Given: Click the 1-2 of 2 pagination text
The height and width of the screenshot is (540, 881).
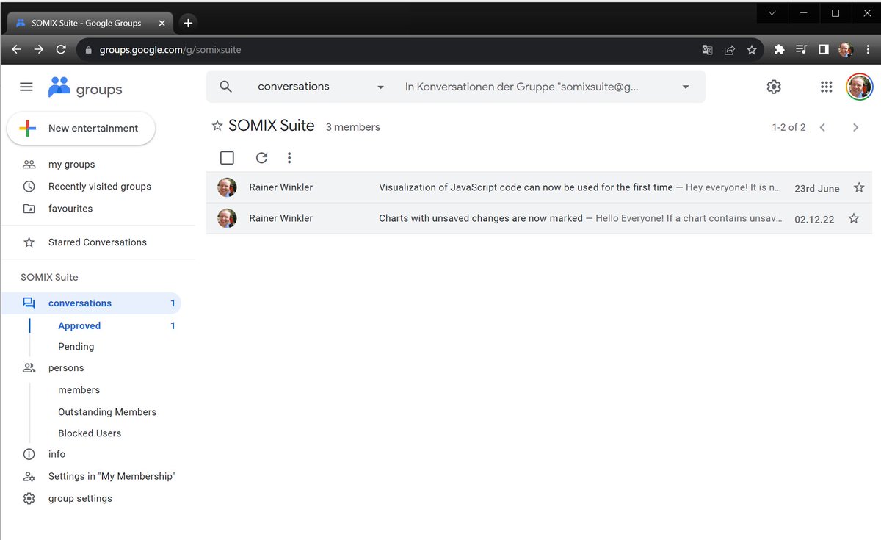Looking at the screenshot, I should pyautogui.click(x=788, y=127).
